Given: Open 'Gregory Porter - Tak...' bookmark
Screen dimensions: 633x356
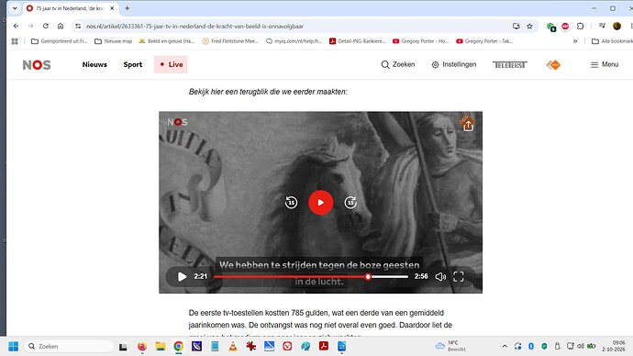Looking at the screenshot, I should (484, 41).
